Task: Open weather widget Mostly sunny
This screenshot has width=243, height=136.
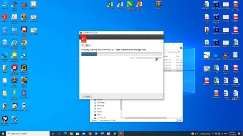Action: (201, 133)
